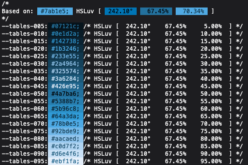248x165 pixels.
Task: Select the #0e1d2a color swatch
Action: 66,34
